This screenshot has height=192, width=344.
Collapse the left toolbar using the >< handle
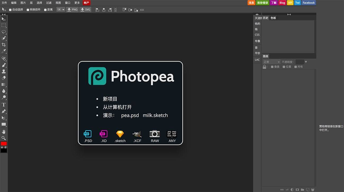pos(4,14)
